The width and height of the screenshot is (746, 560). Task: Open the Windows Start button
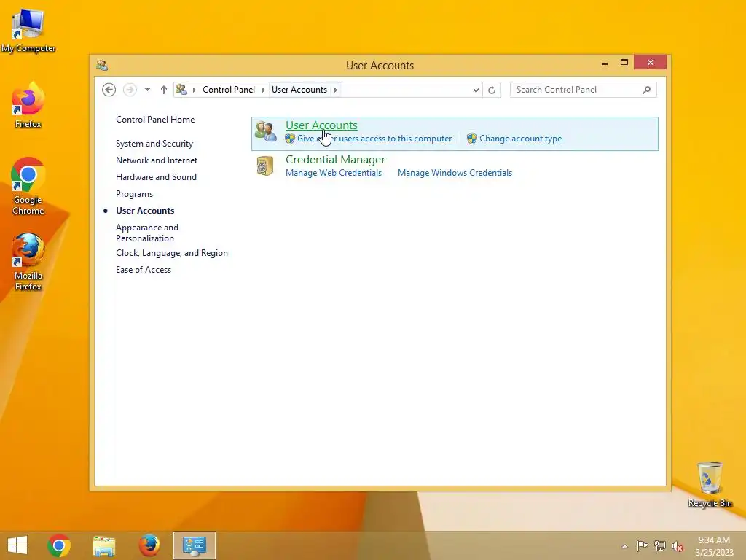[17, 545]
